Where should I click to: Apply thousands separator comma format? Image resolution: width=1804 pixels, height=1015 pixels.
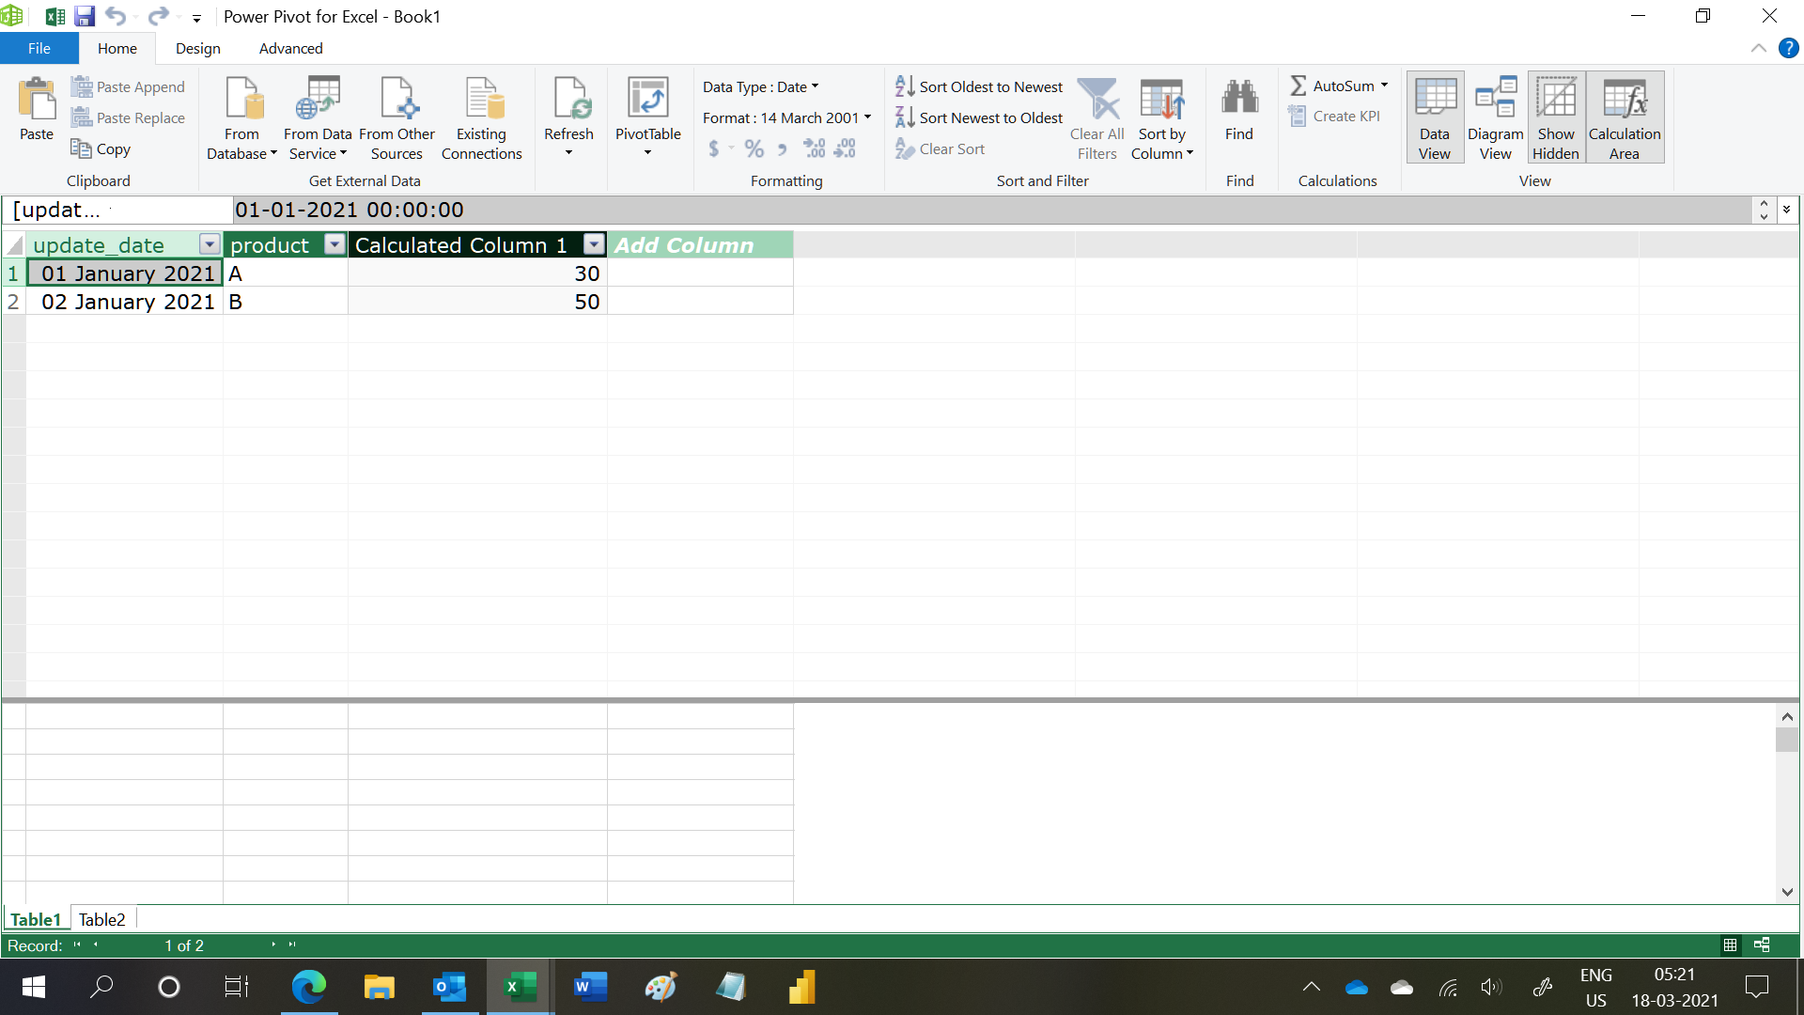[x=782, y=148]
